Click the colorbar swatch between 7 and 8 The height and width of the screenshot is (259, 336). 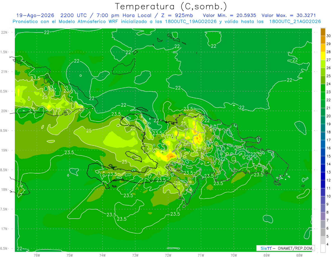(323, 216)
